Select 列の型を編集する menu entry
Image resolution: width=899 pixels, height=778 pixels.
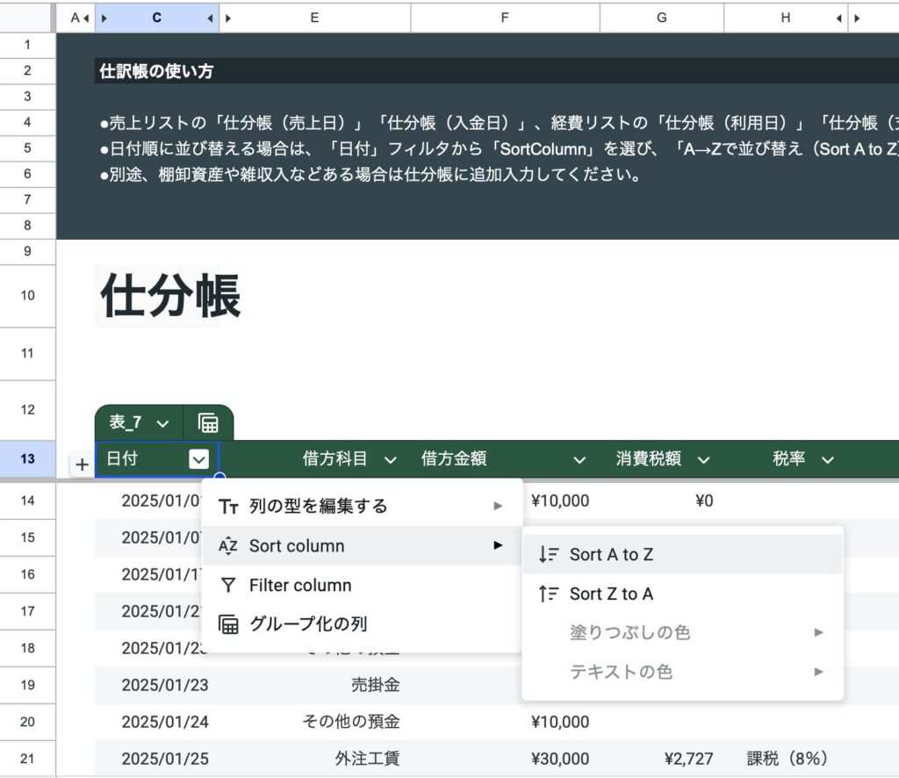pyautogui.click(x=362, y=507)
